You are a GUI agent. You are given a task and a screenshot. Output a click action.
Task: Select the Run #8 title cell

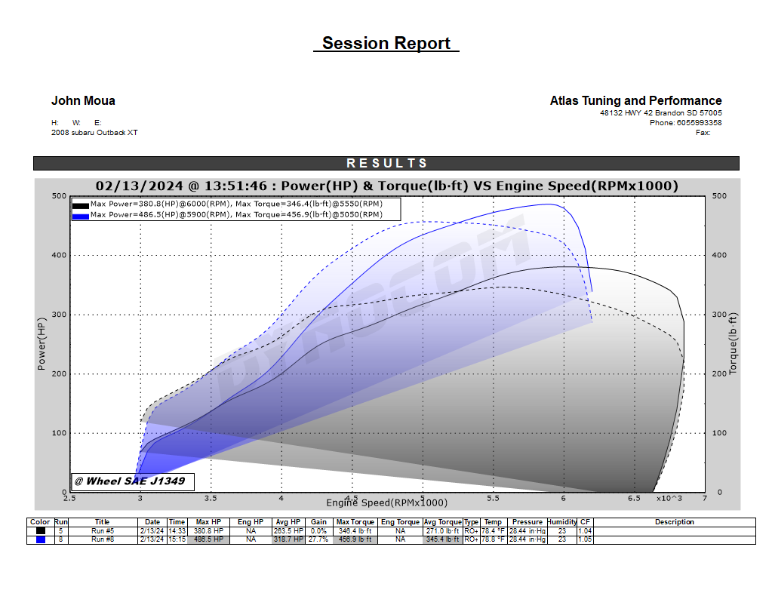click(x=102, y=539)
